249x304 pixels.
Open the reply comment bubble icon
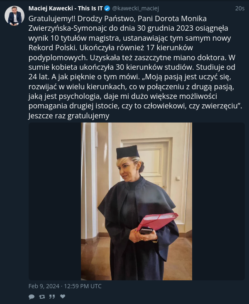click(32, 297)
